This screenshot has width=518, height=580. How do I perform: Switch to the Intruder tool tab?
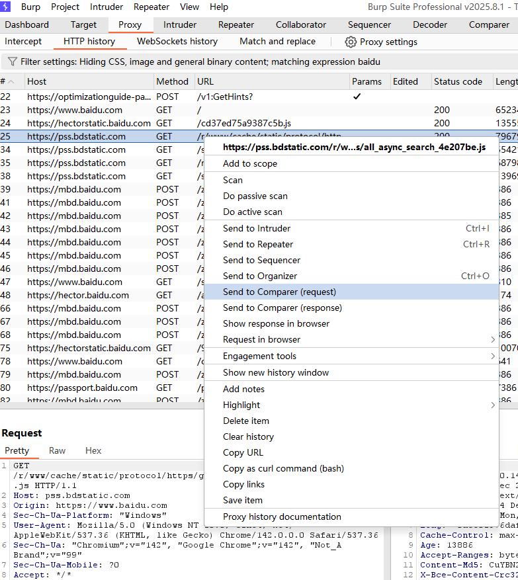tap(180, 24)
